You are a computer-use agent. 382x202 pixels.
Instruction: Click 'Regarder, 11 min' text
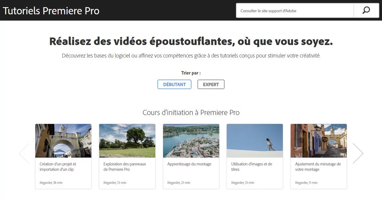coord(306,183)
